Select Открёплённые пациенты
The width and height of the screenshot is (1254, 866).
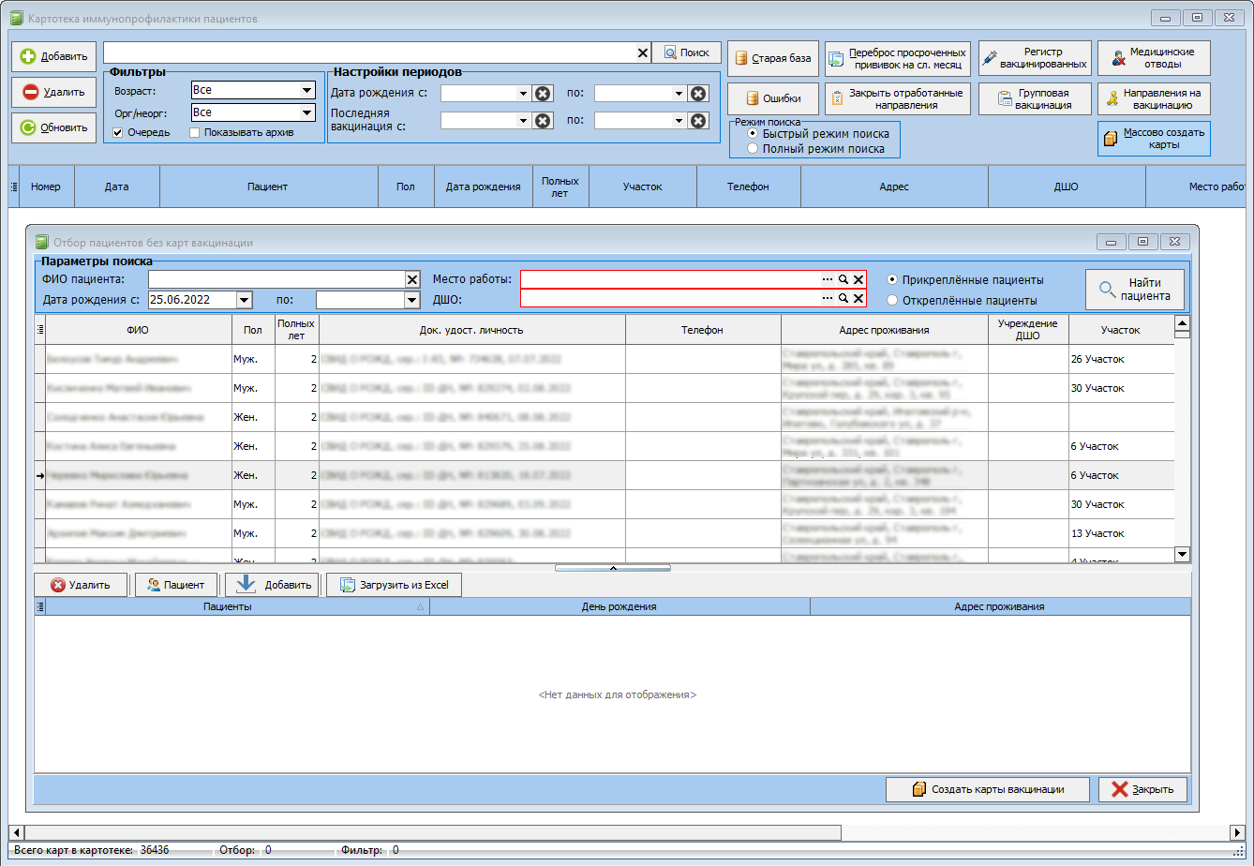pyautogui.click(x=892, y=300)
